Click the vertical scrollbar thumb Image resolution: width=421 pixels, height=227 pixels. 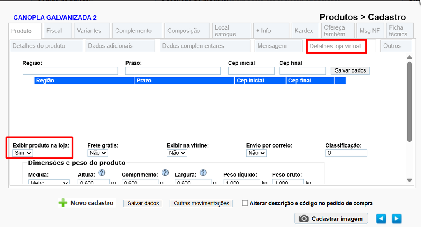coord(409,102)
